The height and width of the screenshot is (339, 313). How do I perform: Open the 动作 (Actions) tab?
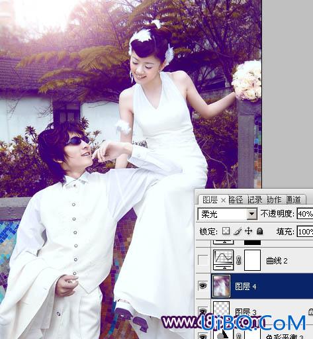tap(275, 200)
